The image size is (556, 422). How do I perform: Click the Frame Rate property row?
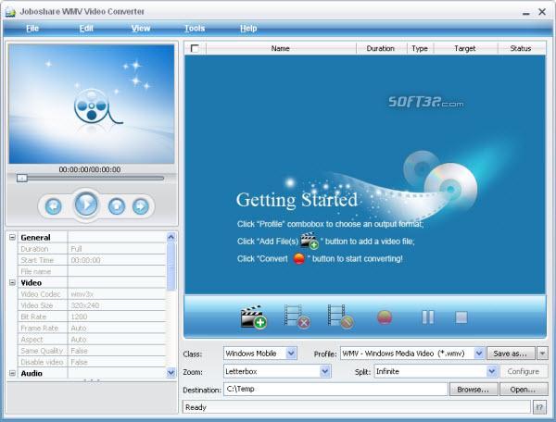coord(92,329)
